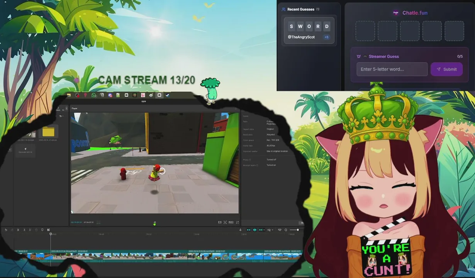Open File Explorer from the taskbar
475x278 pixels.
click(x=69, y=95)
